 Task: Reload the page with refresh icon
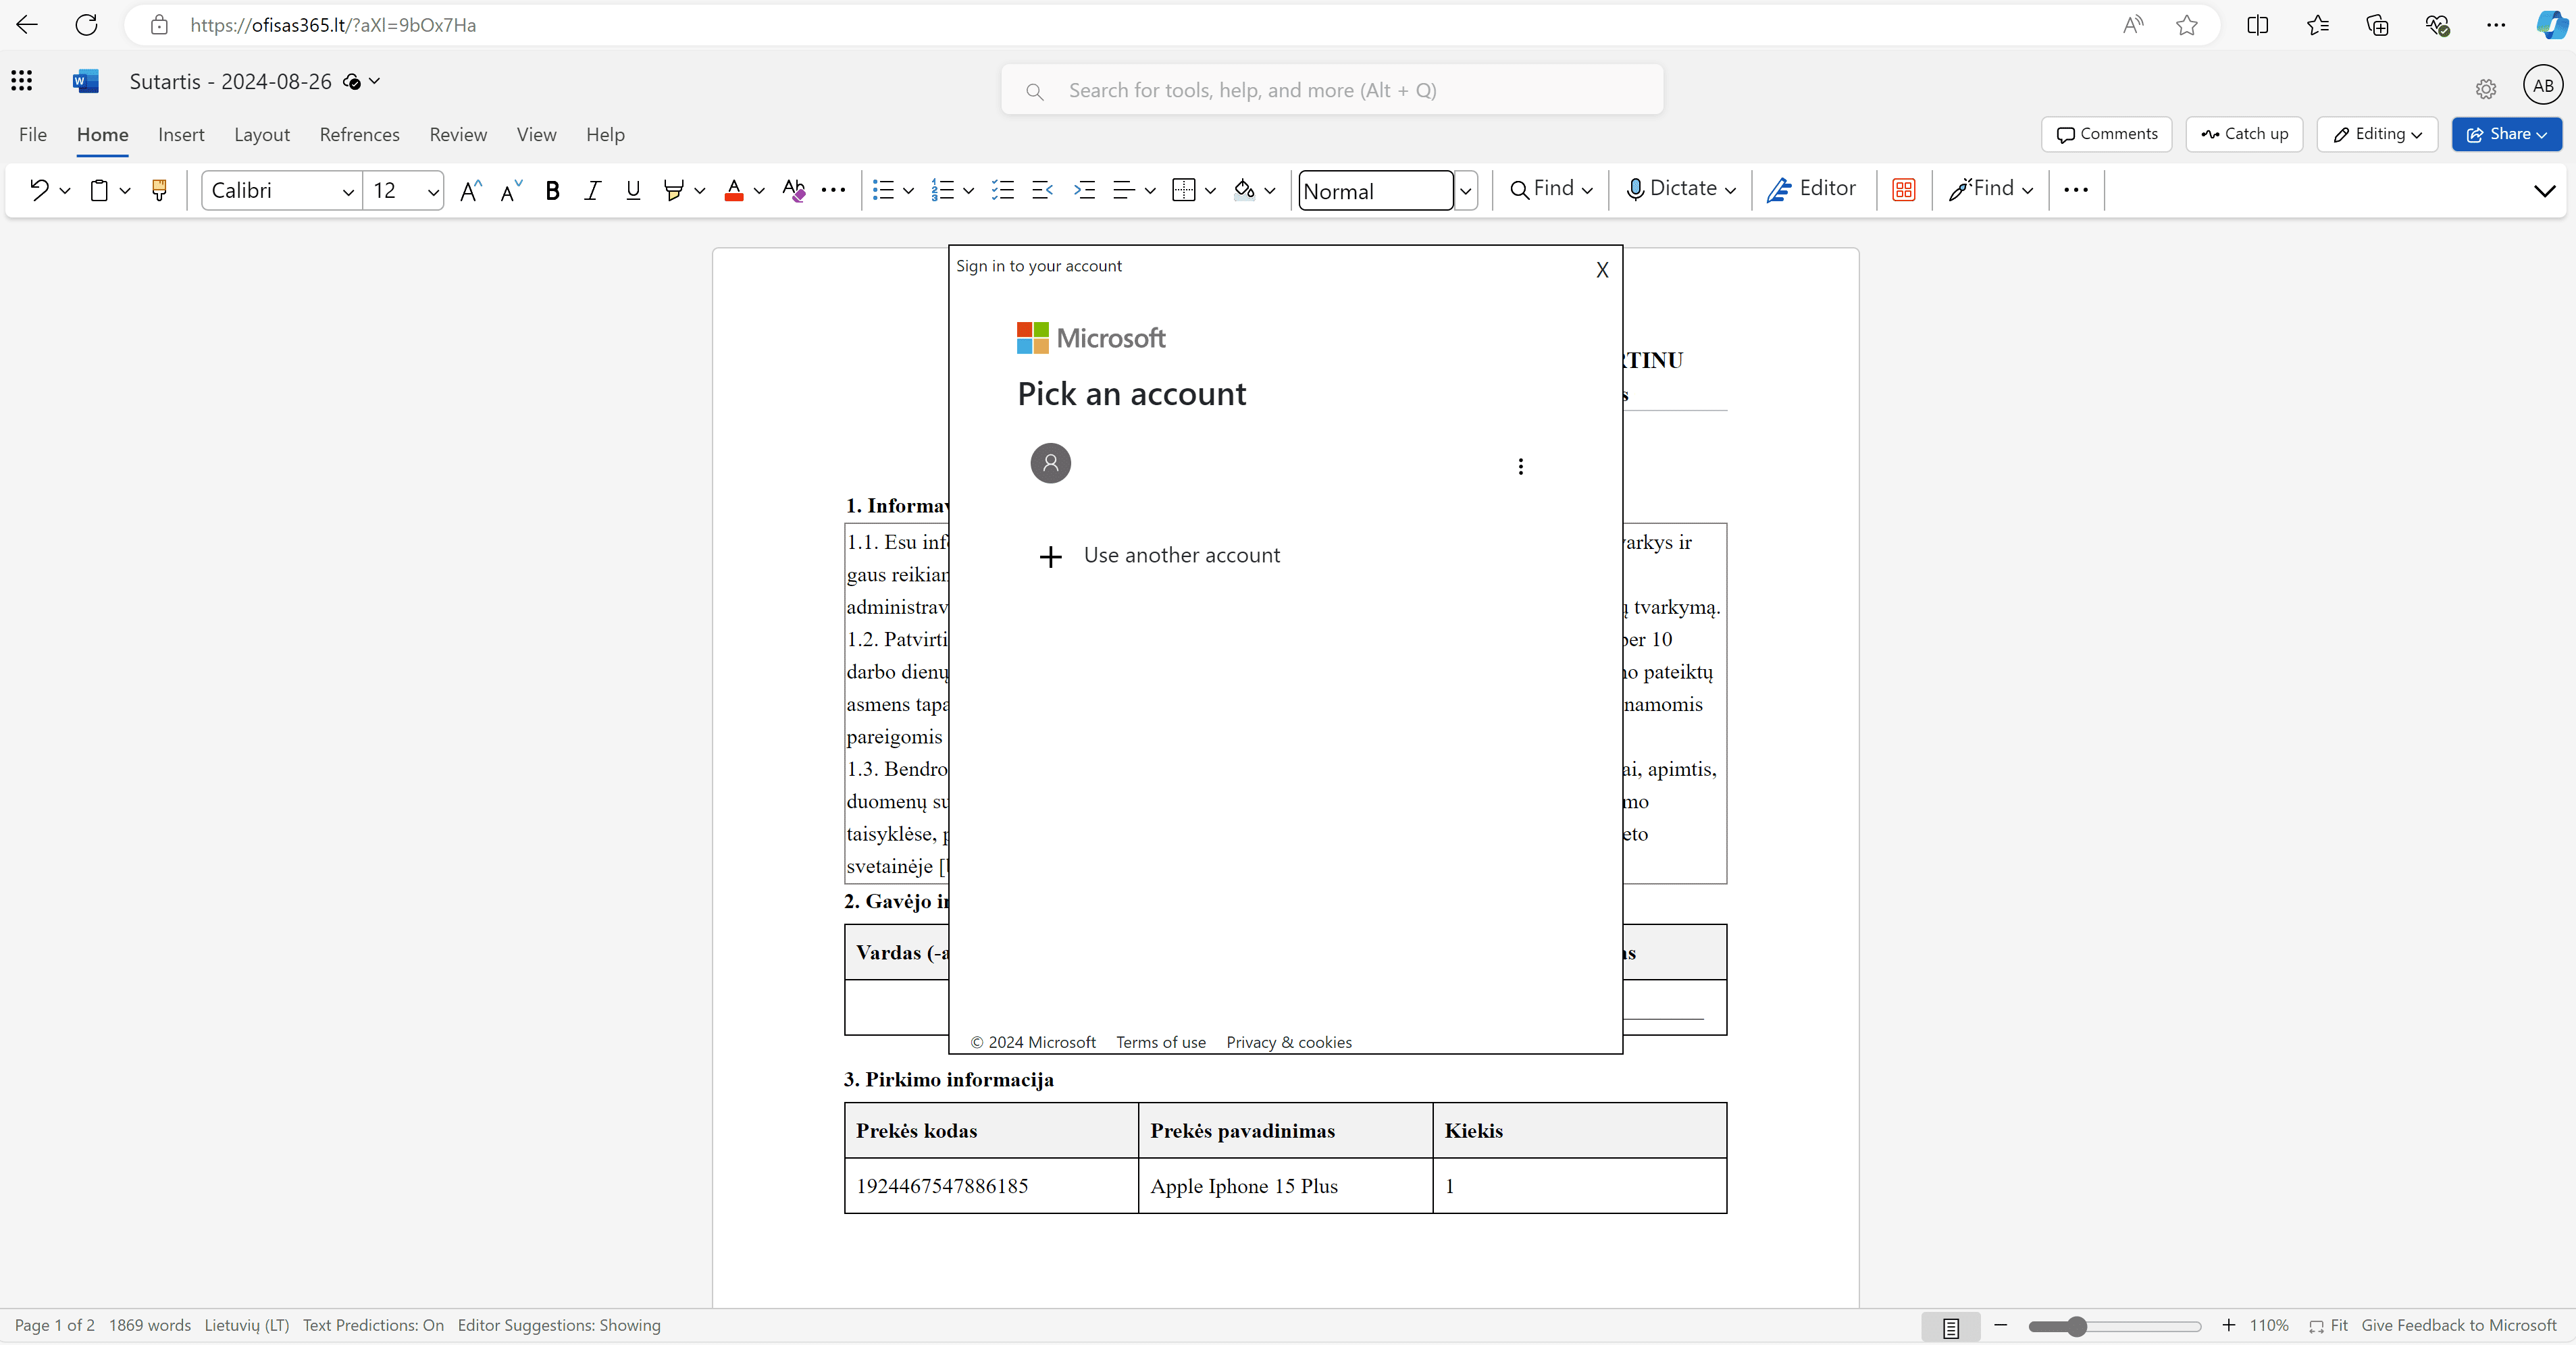point(87,25)
